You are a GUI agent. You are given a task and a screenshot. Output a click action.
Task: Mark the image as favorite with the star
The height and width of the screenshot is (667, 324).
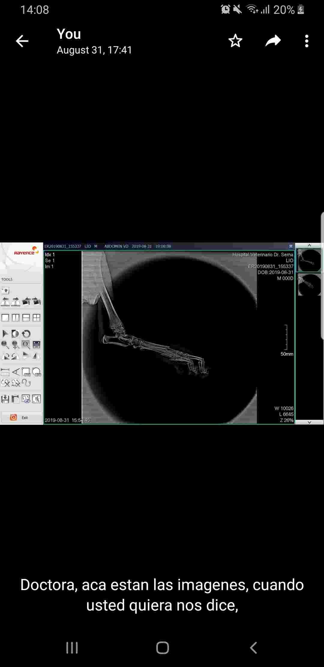coord(235,41)
